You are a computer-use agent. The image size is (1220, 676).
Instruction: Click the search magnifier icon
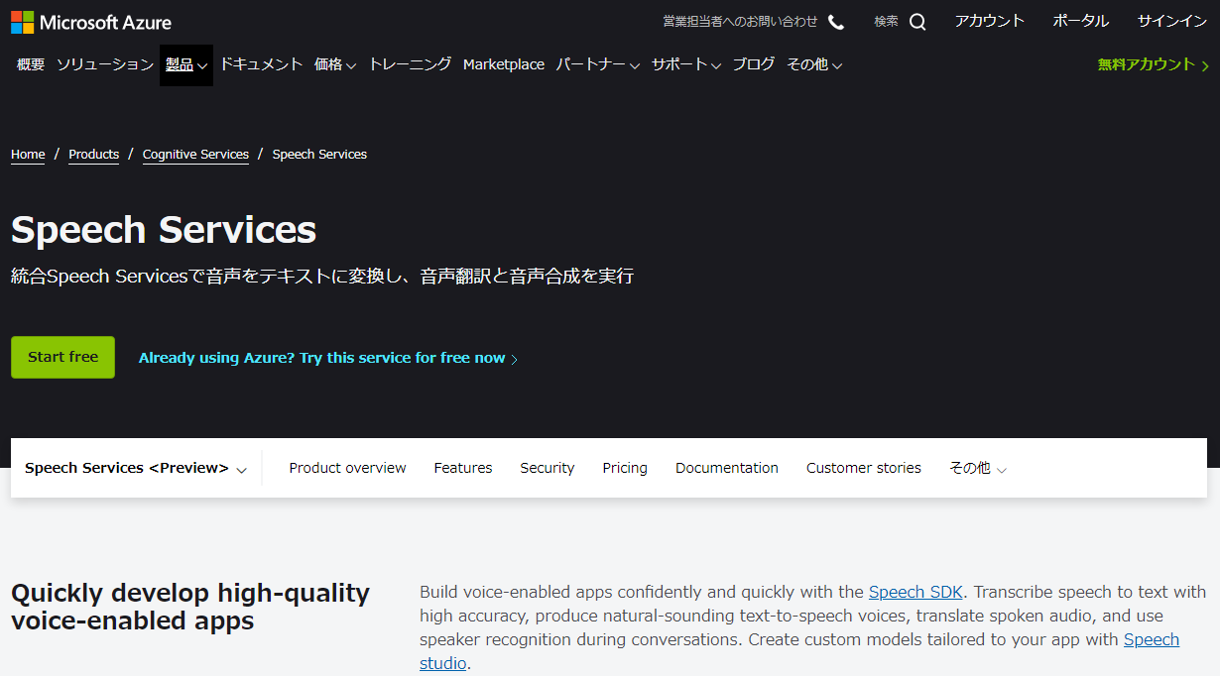(x=917, y=22)
